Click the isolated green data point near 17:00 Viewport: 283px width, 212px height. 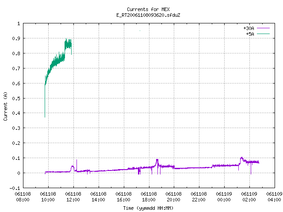tap(140, 30)
